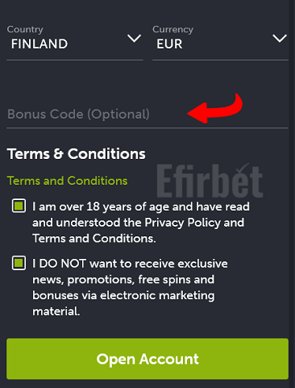
Task: Open the green Terms and Conditions link
Action: [x=67, y=181]
